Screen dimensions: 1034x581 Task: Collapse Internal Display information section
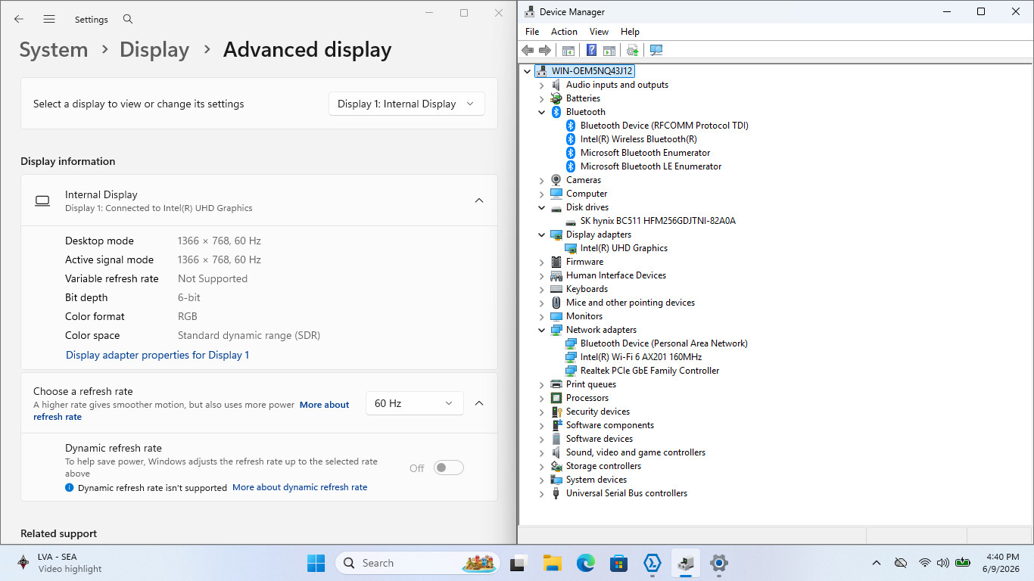click(x=479, y=200)
